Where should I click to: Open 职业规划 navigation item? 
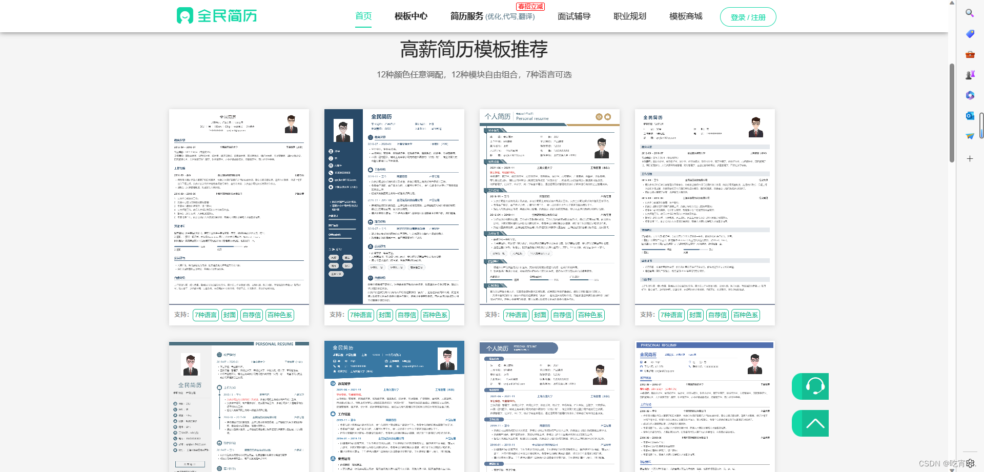point(630,16)
